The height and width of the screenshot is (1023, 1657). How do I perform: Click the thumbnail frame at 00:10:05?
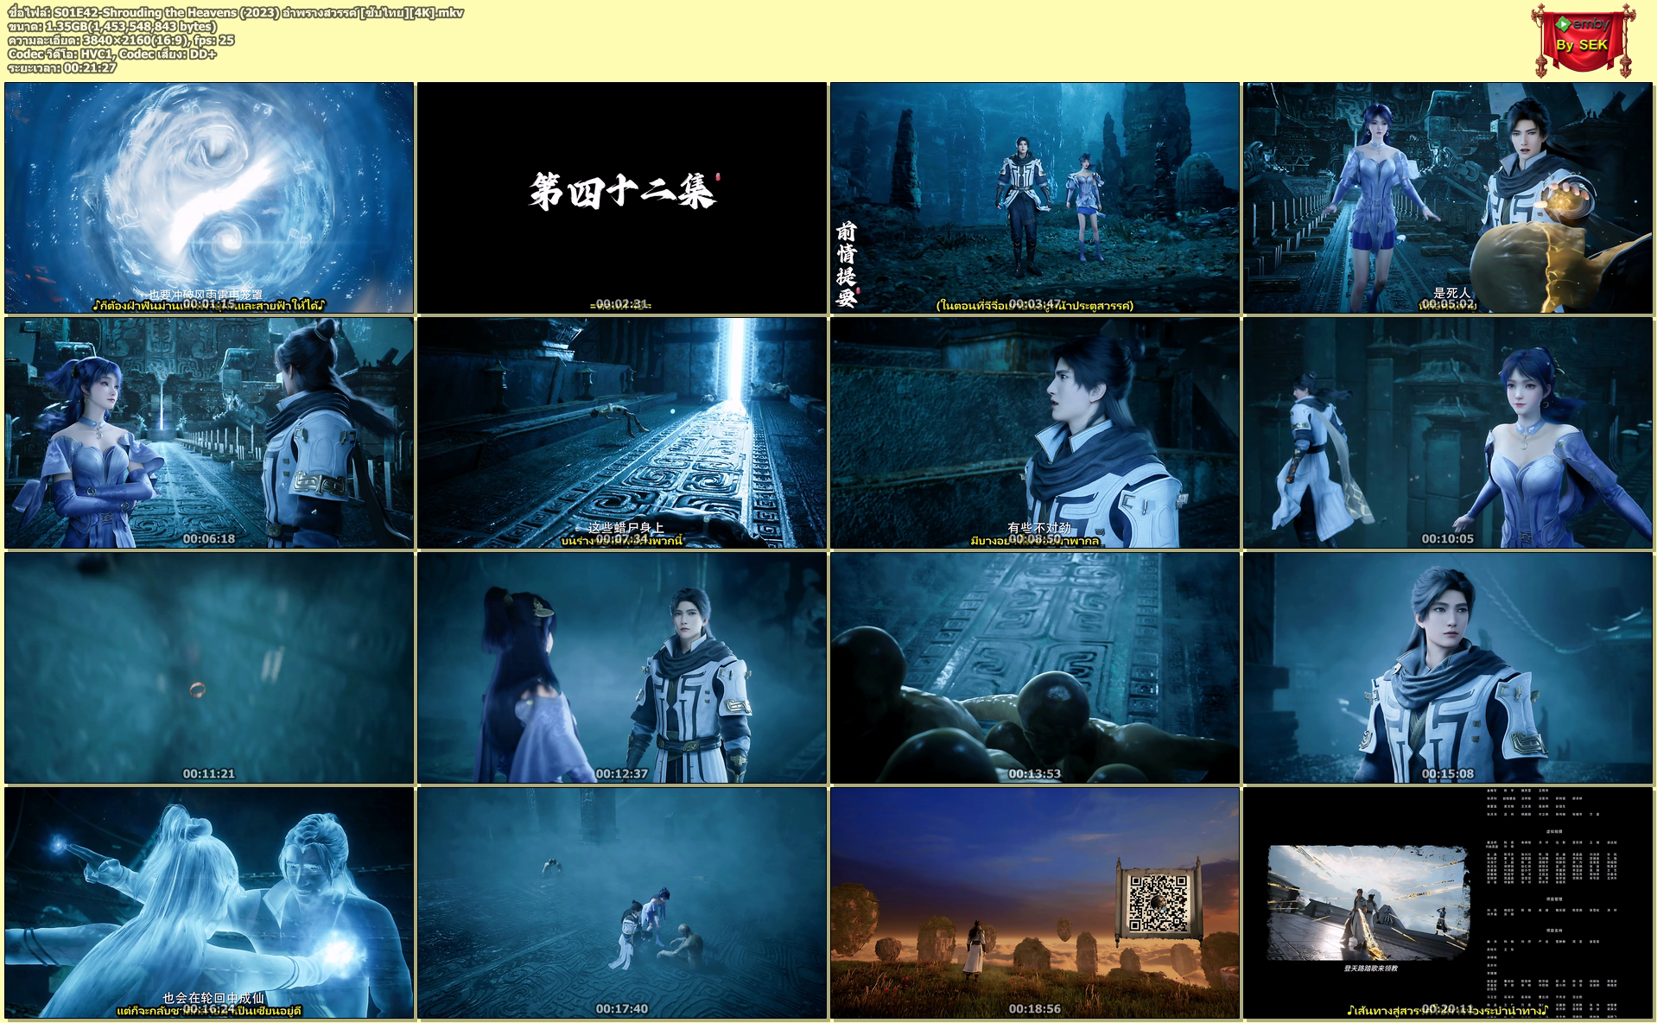click(x=1448, y=433)
